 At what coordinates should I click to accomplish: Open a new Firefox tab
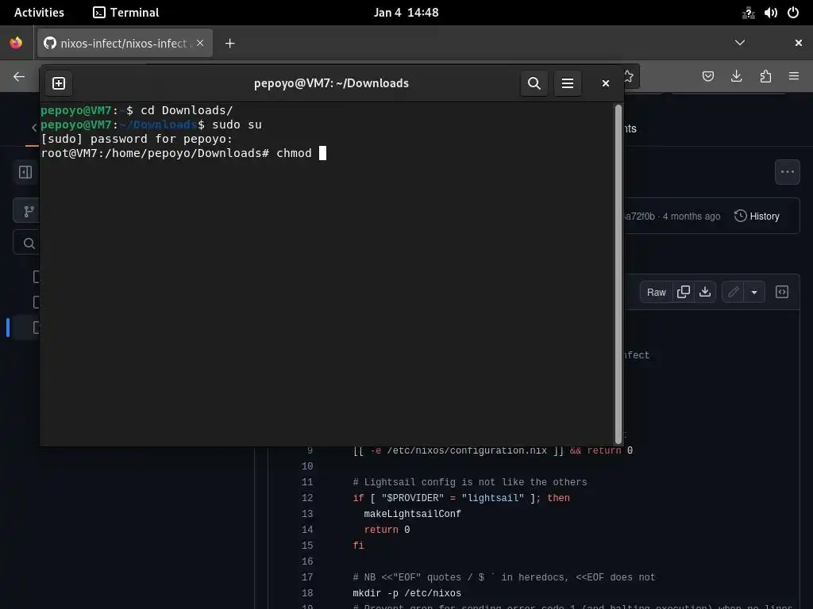[229, 44]
